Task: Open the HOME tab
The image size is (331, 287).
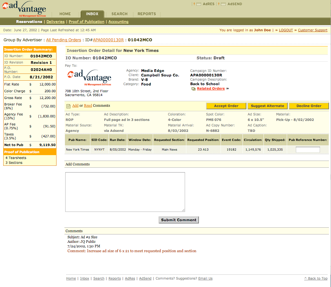Action: point(65,14)
